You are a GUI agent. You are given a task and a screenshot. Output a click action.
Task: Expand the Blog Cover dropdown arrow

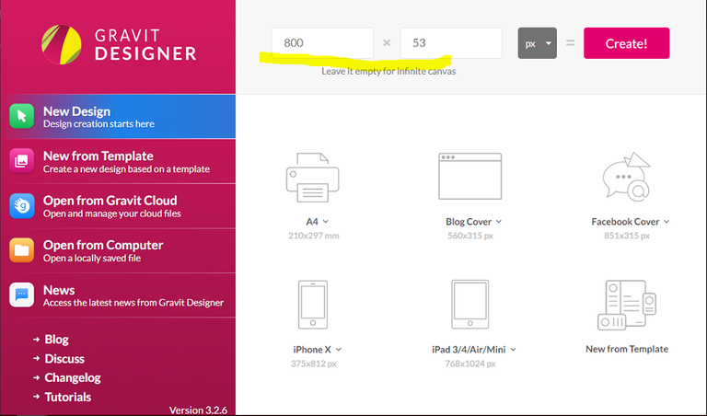499,222
